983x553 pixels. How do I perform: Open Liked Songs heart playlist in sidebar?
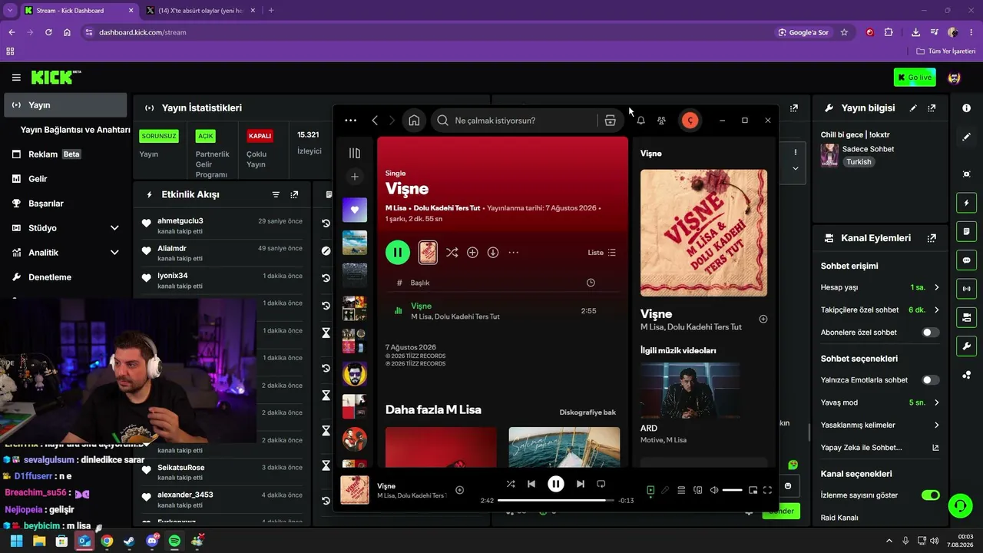[354, 210]
